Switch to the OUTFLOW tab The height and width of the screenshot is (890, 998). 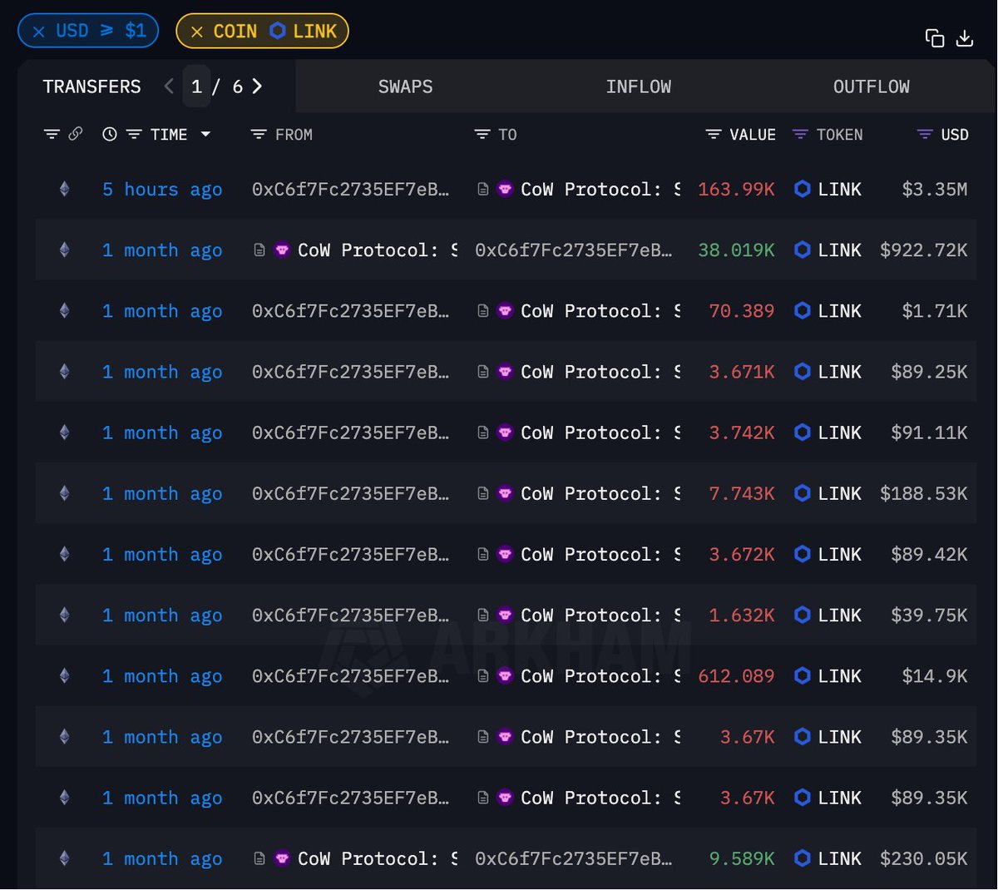(872, 87)
